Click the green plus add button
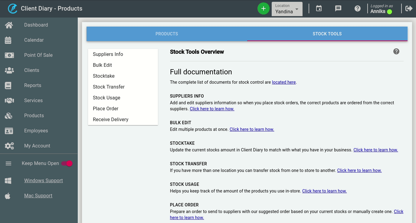 264,8
